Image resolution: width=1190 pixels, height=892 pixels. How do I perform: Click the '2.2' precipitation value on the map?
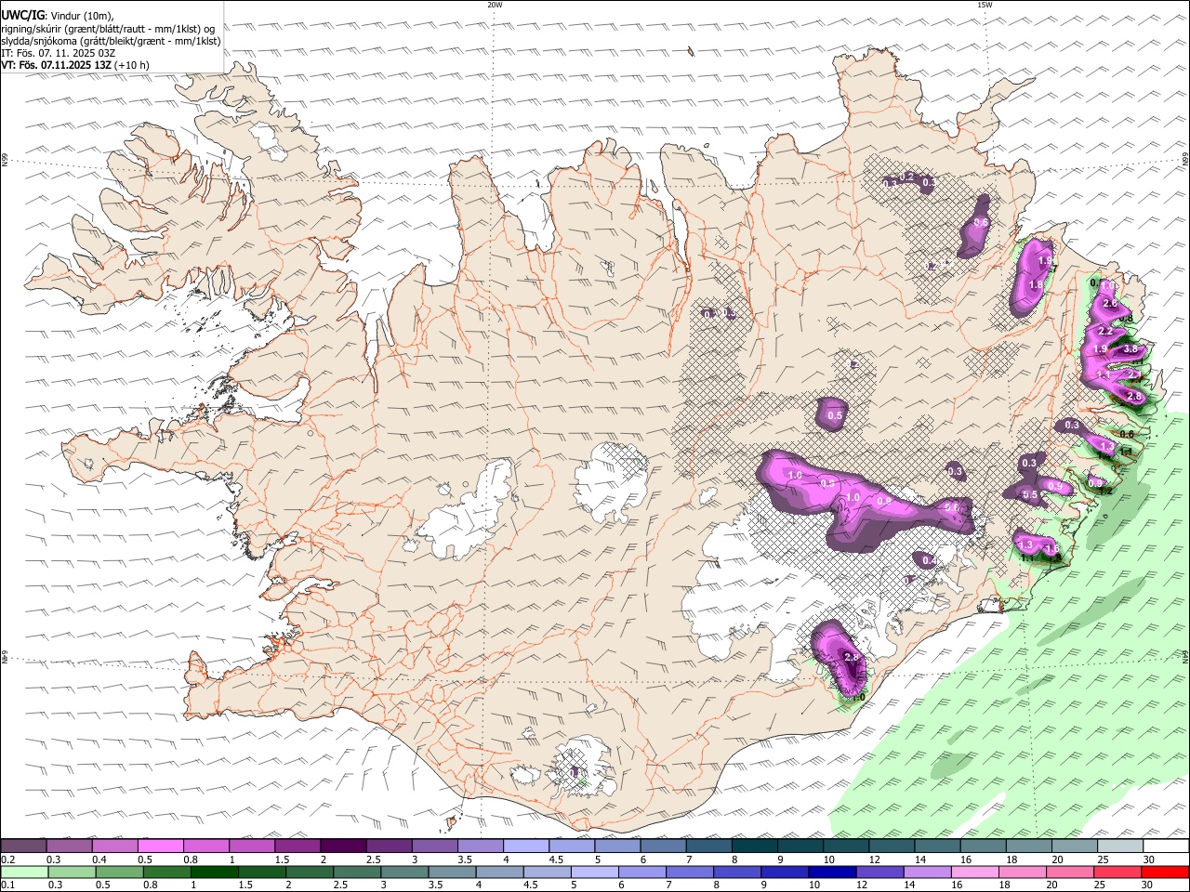coord(1105,332)
